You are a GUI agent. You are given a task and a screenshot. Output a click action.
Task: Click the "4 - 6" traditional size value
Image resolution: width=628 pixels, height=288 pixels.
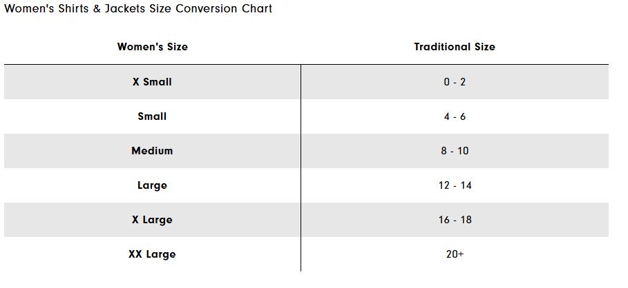[455, 116]
